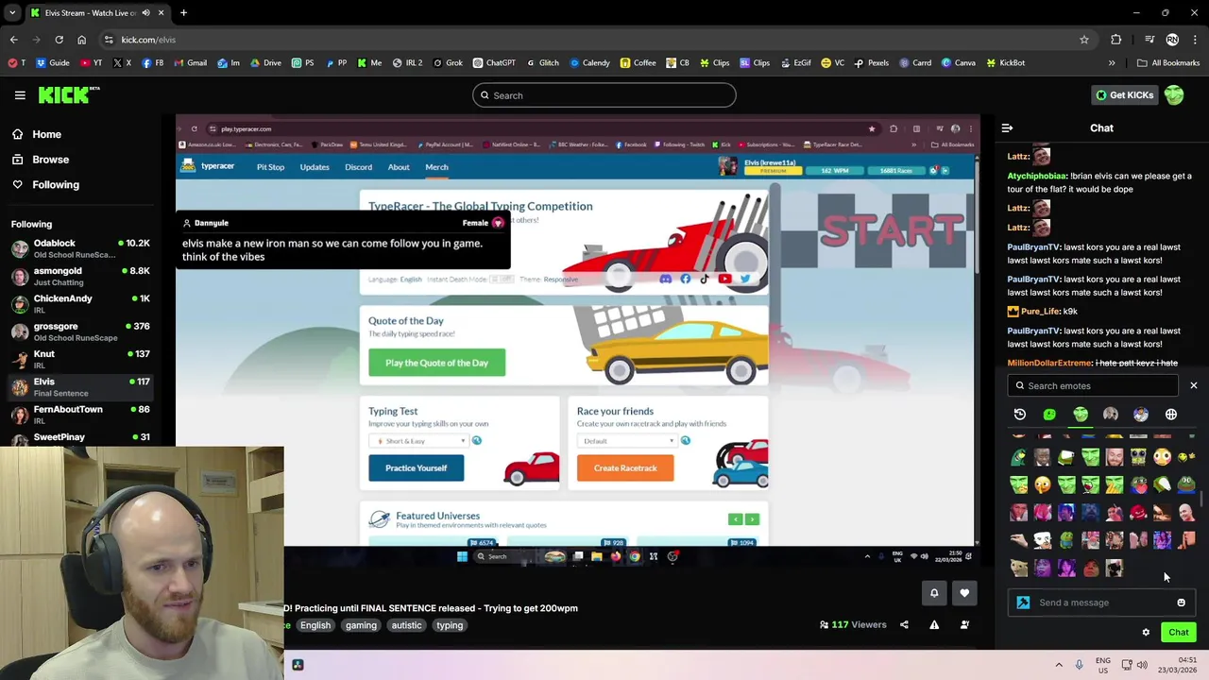The image size is (1209, 680).
Task: Open the tab search dropdown arrow
Action: pos(12,13)
